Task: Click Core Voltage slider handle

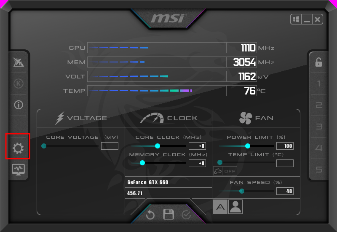Action: [44, 146]
